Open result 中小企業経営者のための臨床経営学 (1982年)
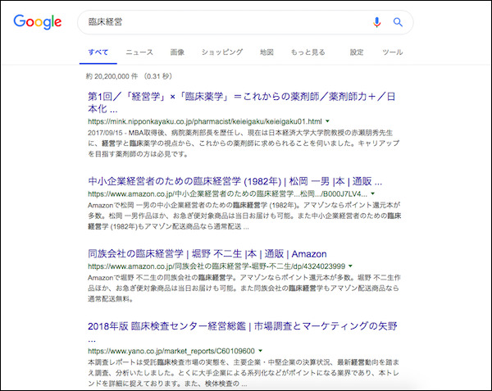This screenshot has width=492, height=391. coord(235,181)
